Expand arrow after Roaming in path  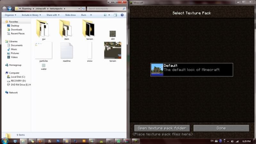pos(33,9)
